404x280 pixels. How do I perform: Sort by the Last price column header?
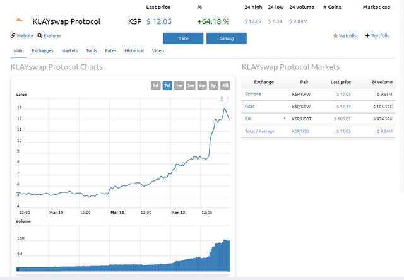[341, 82]
